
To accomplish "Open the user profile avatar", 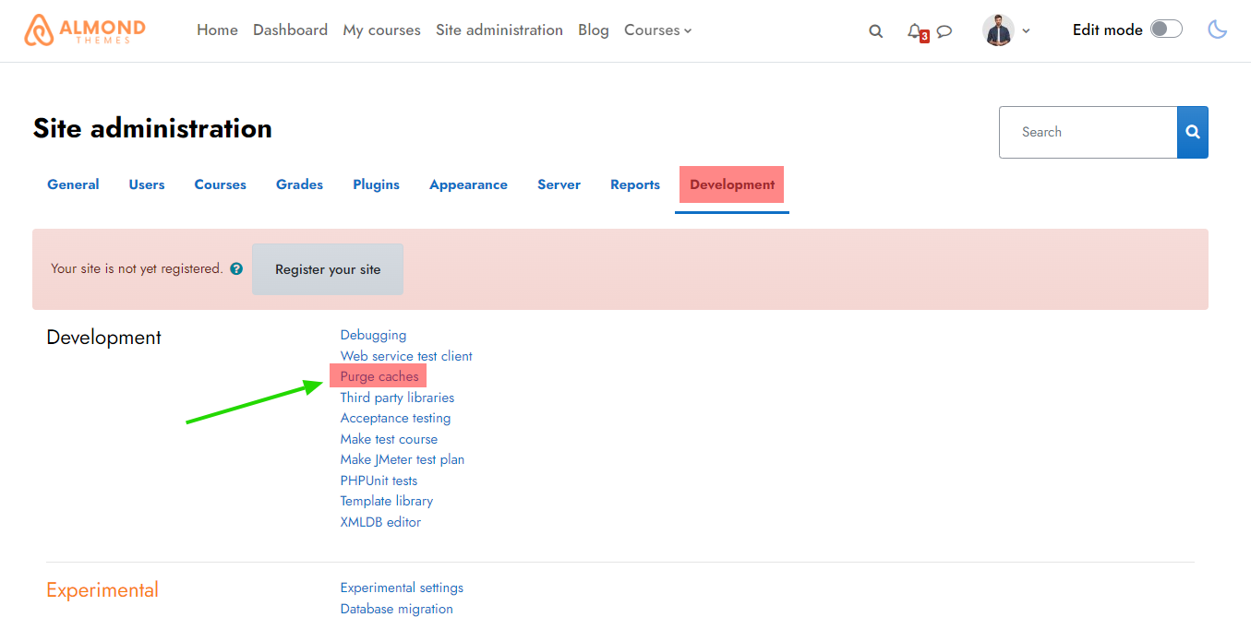I will click(x=999, y=30).
